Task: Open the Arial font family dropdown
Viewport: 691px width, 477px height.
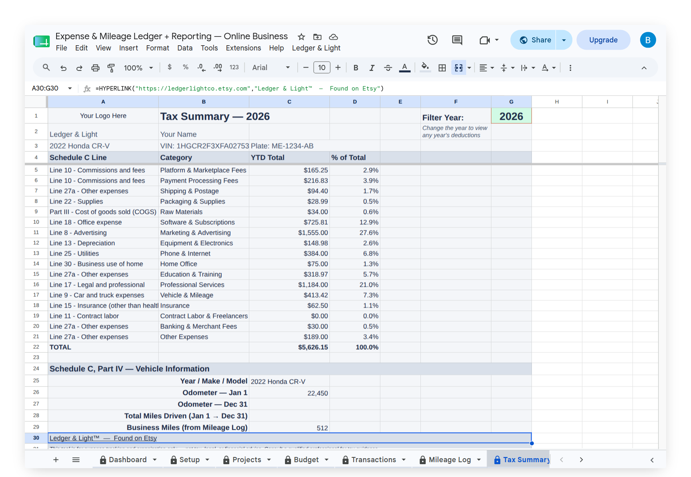Action: [271, 68]
